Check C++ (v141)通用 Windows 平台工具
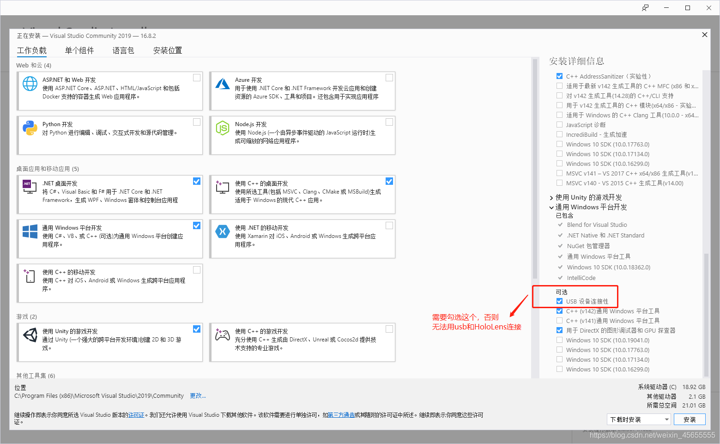 tap(559, 321)
